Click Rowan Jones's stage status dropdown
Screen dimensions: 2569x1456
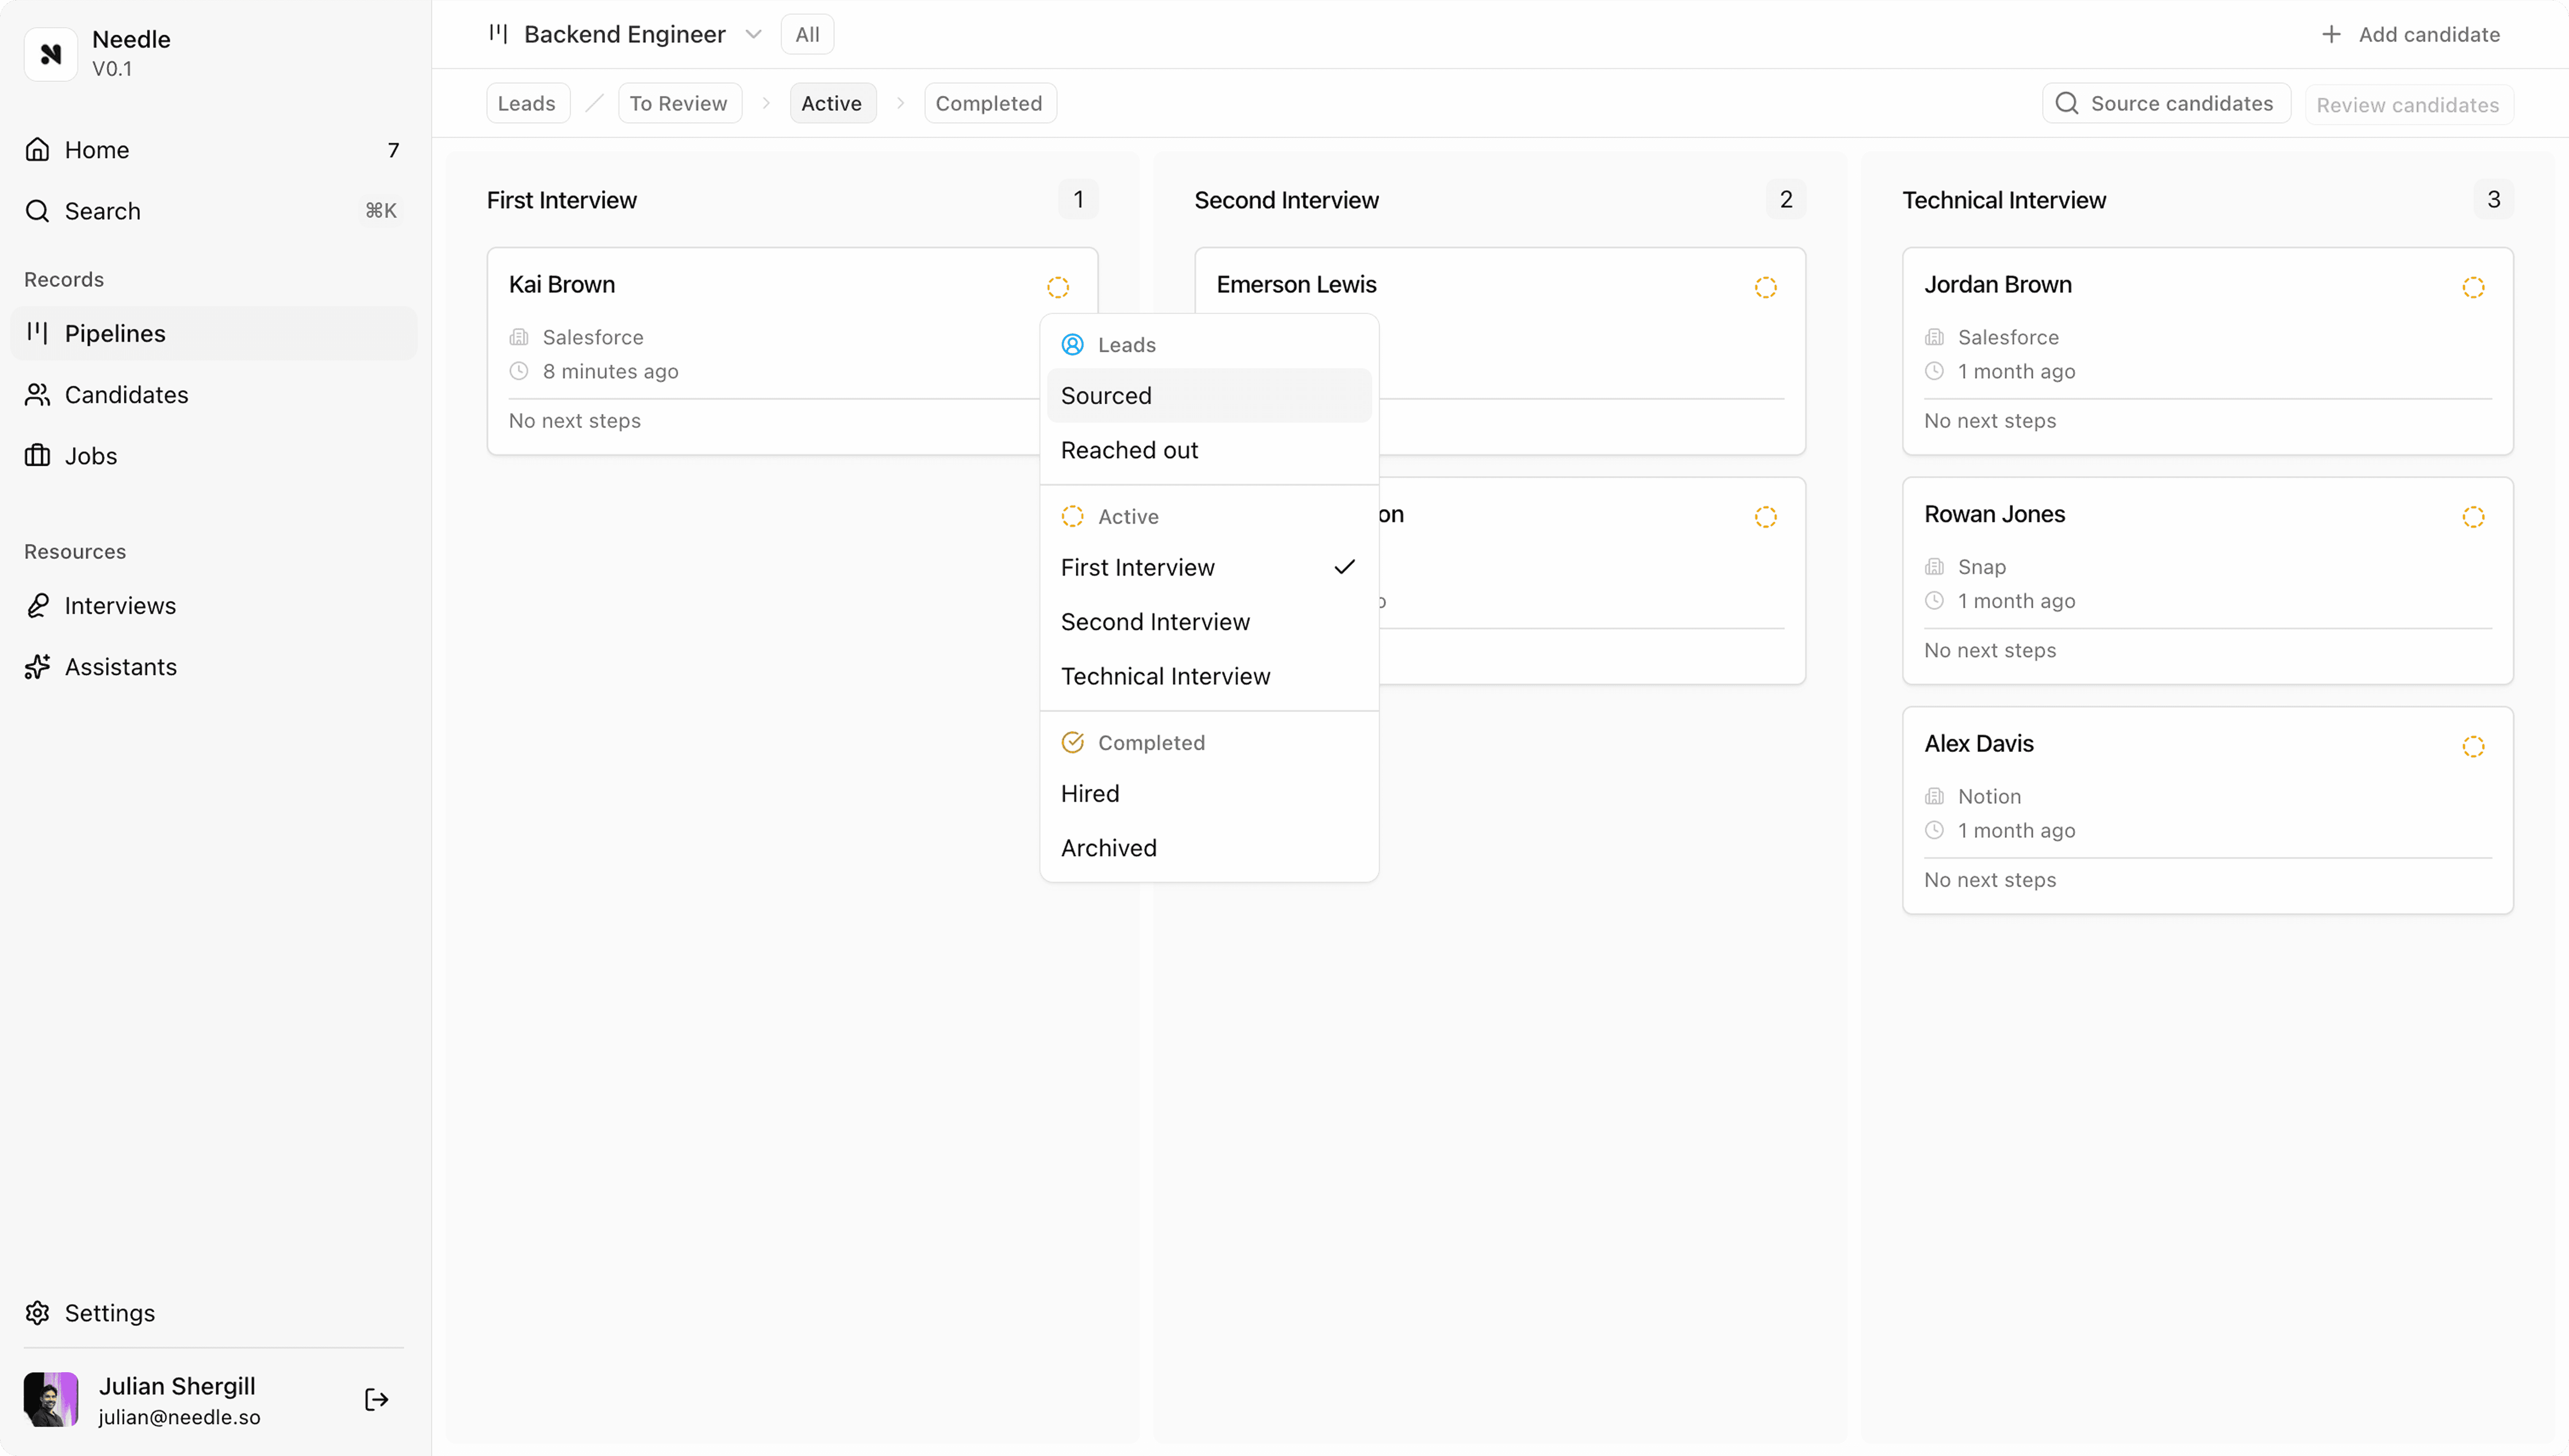(x=2473, y=518)
